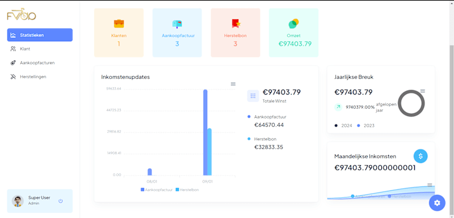Open the Klanten briefcase card

pyautogui.click(x=119, y=33)
